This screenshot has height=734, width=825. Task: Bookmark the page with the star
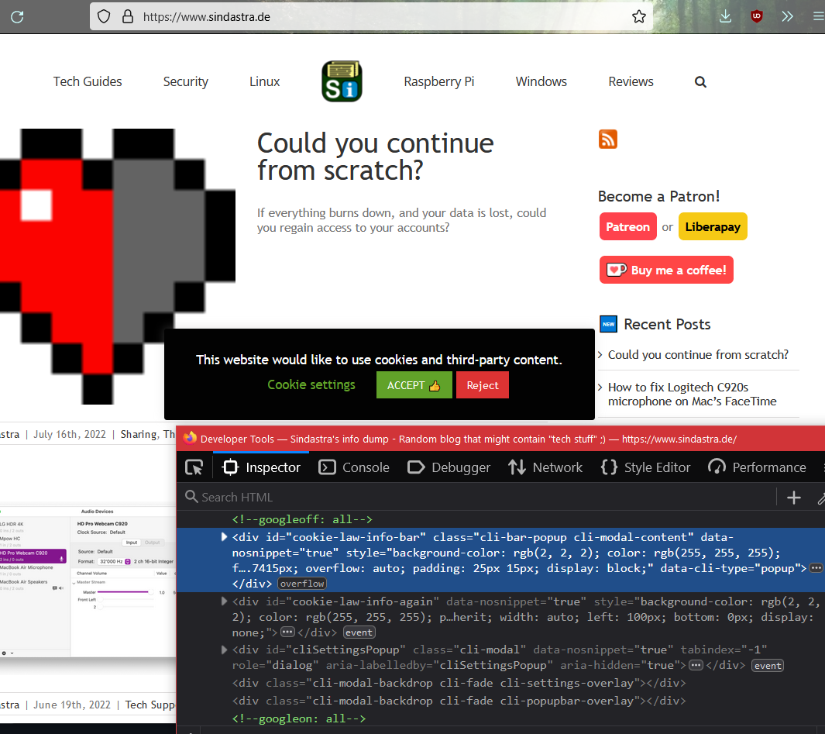pyautogui.click(x=639, y=16)
